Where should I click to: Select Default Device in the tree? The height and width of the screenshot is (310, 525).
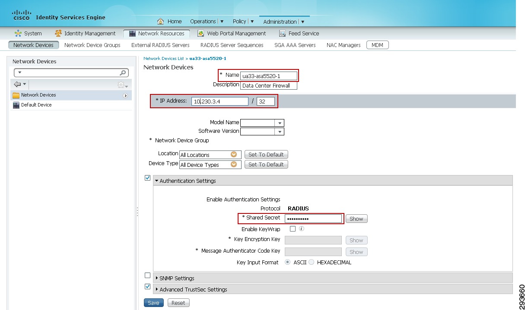[x=36, y=105]
